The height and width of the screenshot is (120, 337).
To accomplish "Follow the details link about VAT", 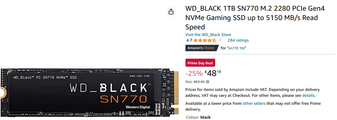I will [x=308, y=96].
